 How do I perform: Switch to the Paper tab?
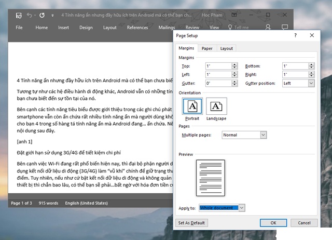click(207, 48)
